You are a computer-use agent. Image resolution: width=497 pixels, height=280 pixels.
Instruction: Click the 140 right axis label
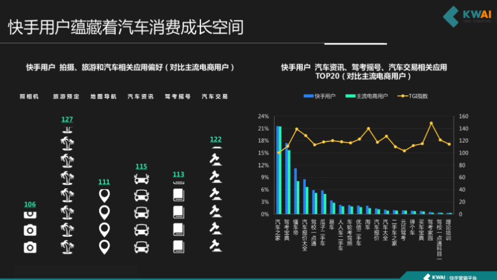pyautogui.click(x=463, y=129)
